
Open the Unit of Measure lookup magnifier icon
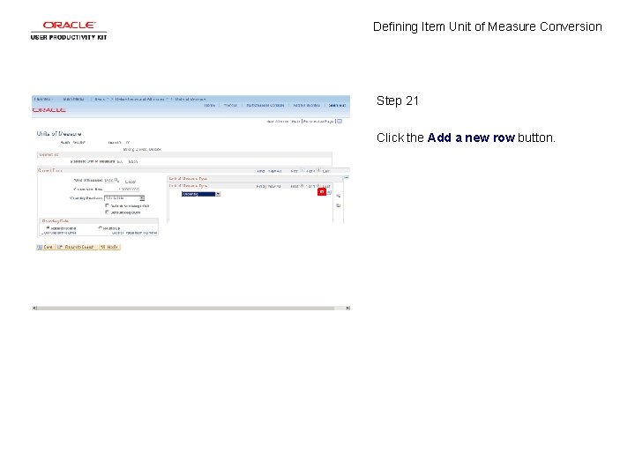click(116, 180)
